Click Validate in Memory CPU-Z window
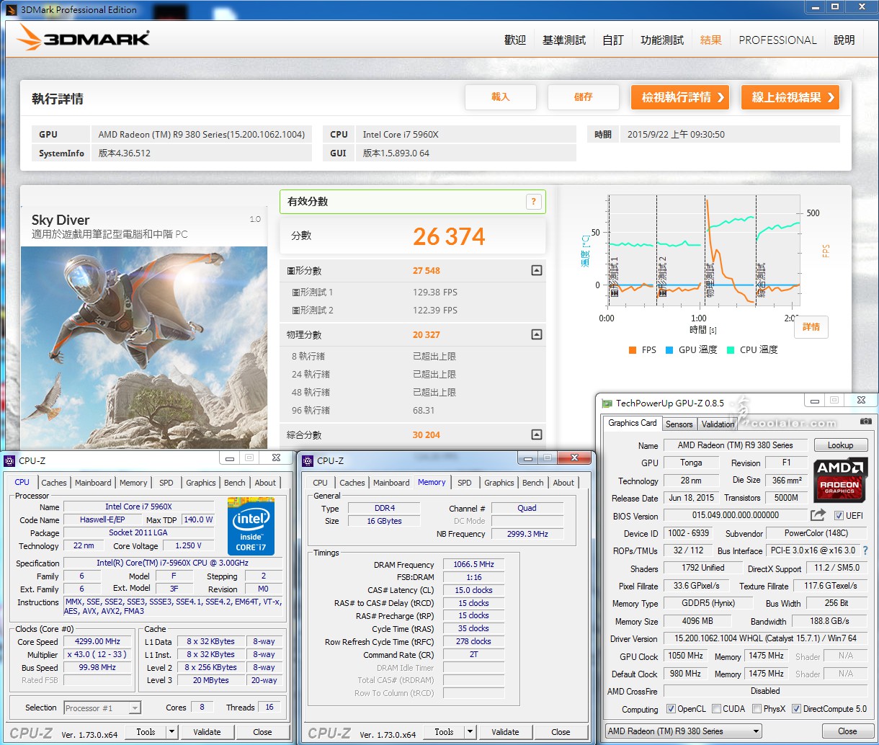Image resolution: width=879 pixels, height=745 pixels. 505,732
